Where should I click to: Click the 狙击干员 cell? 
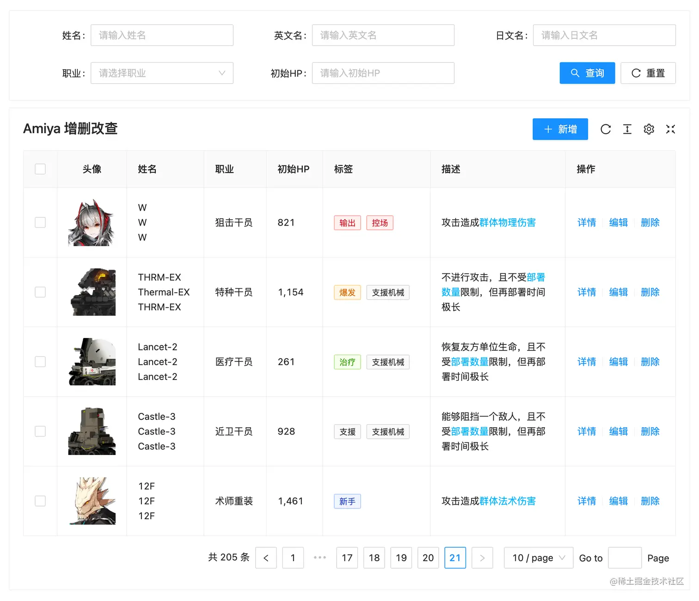tap(234, 223)
